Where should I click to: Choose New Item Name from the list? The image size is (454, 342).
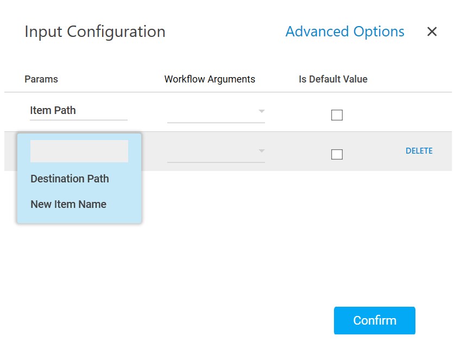tap(68, 204)
